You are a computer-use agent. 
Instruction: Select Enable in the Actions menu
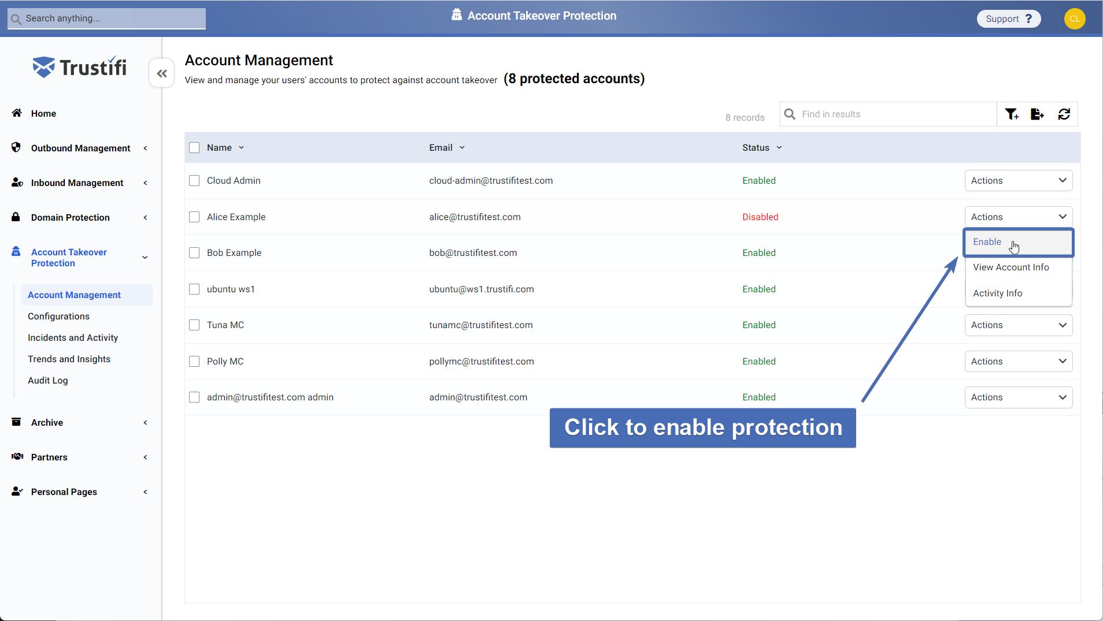1019,242
